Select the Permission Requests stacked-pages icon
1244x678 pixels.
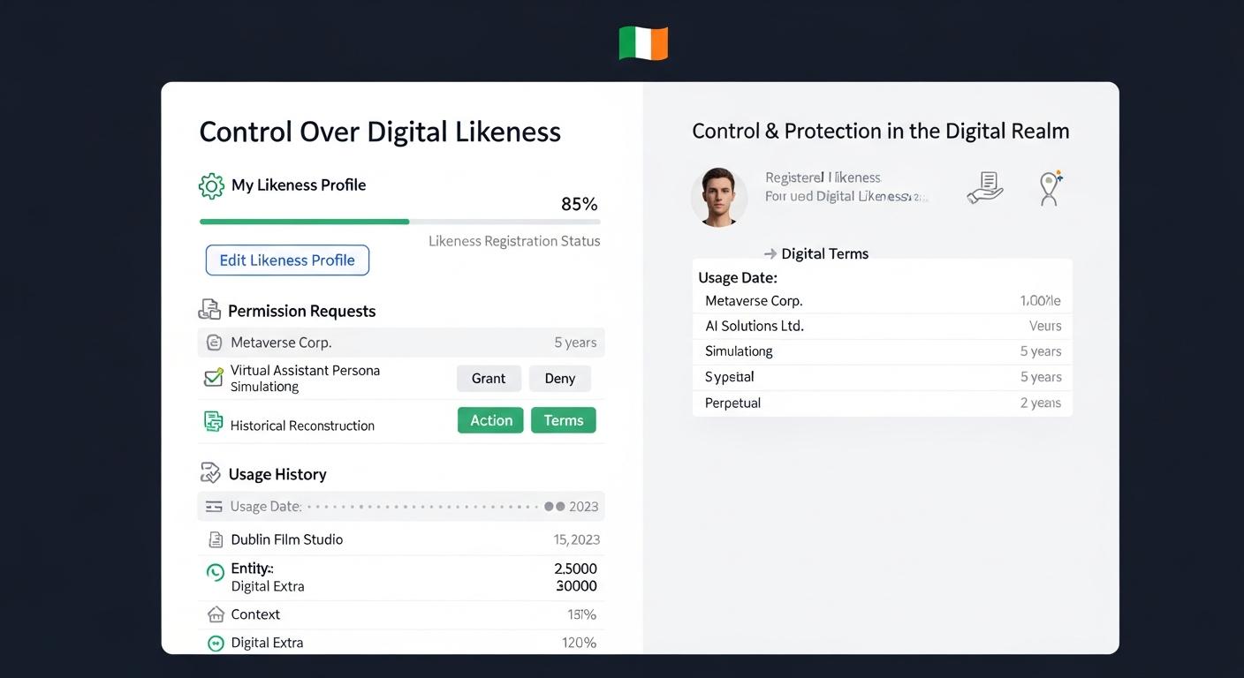click(209, 310)
